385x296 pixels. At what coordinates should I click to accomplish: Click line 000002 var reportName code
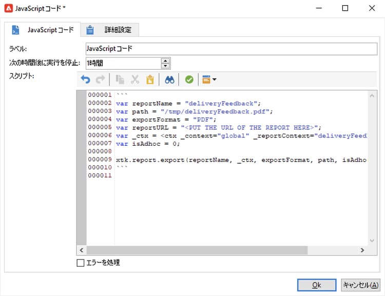coord(188,104)
